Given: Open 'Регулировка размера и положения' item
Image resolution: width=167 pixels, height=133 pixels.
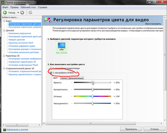Looking at the screenshot, I should tap(25, 49).
